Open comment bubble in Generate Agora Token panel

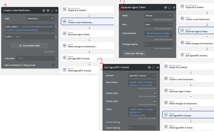point(170,7)
